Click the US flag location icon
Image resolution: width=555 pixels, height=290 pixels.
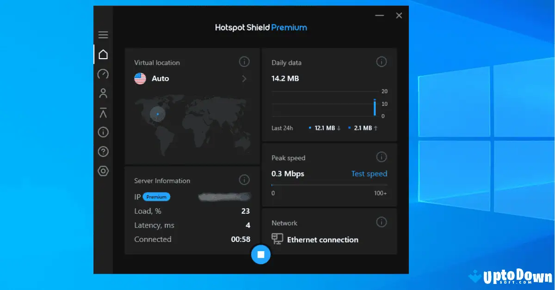pos(140,79)
